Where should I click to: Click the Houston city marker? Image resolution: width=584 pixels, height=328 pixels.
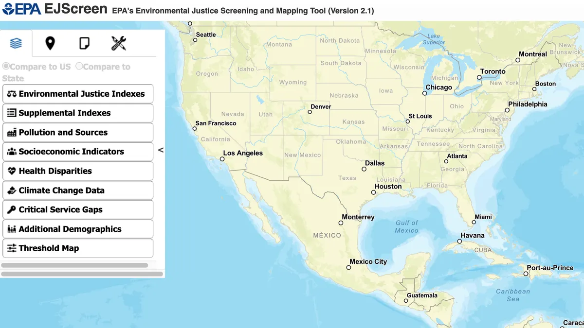pyautogui.click(x=373, y=192)
